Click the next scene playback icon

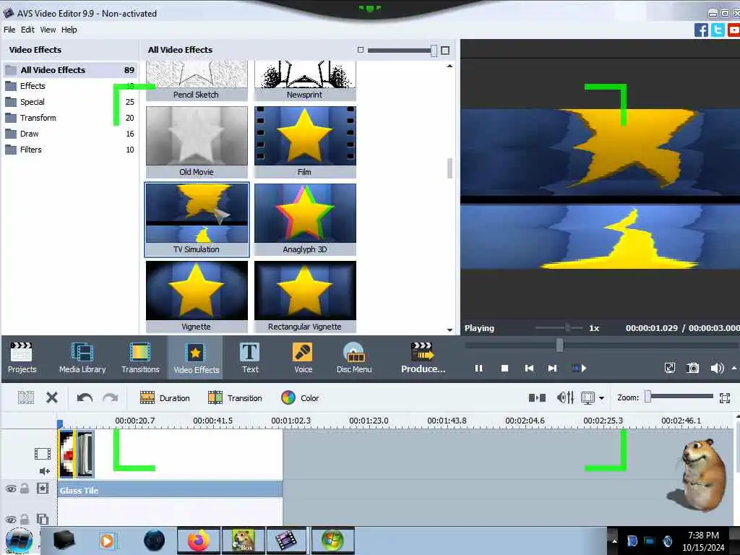(x=579, y=368)
